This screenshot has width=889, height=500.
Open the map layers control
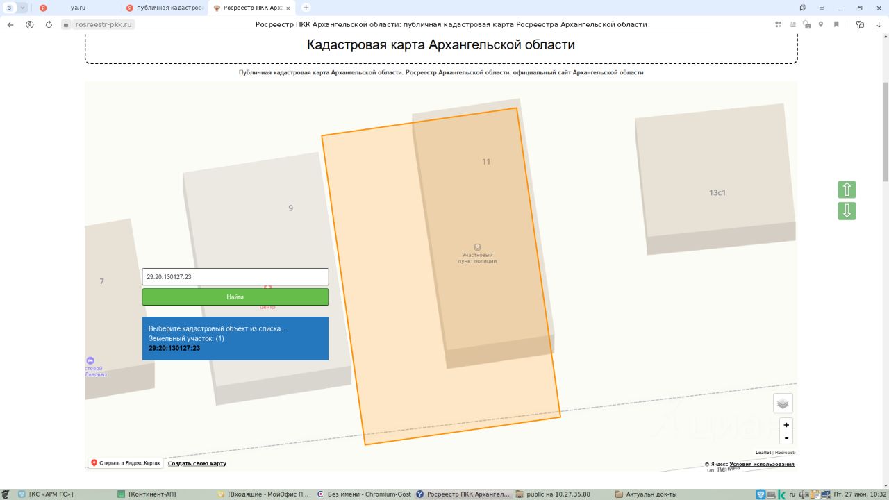[x=783, y=403]
